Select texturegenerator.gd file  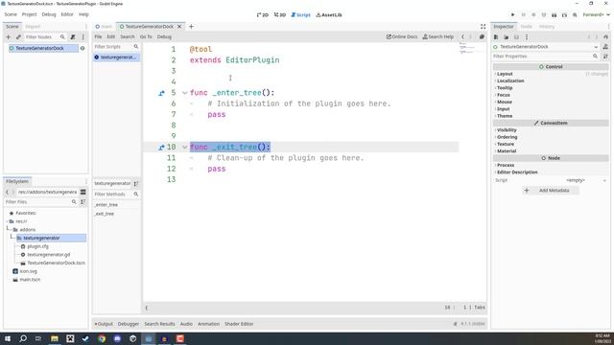coord(49,255)
